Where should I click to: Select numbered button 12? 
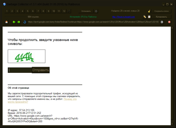pos(64,11)
